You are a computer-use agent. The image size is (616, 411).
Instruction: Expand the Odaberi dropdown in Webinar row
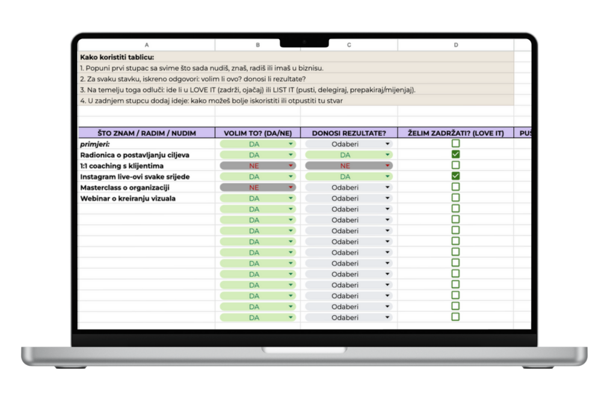pos(387,198)
